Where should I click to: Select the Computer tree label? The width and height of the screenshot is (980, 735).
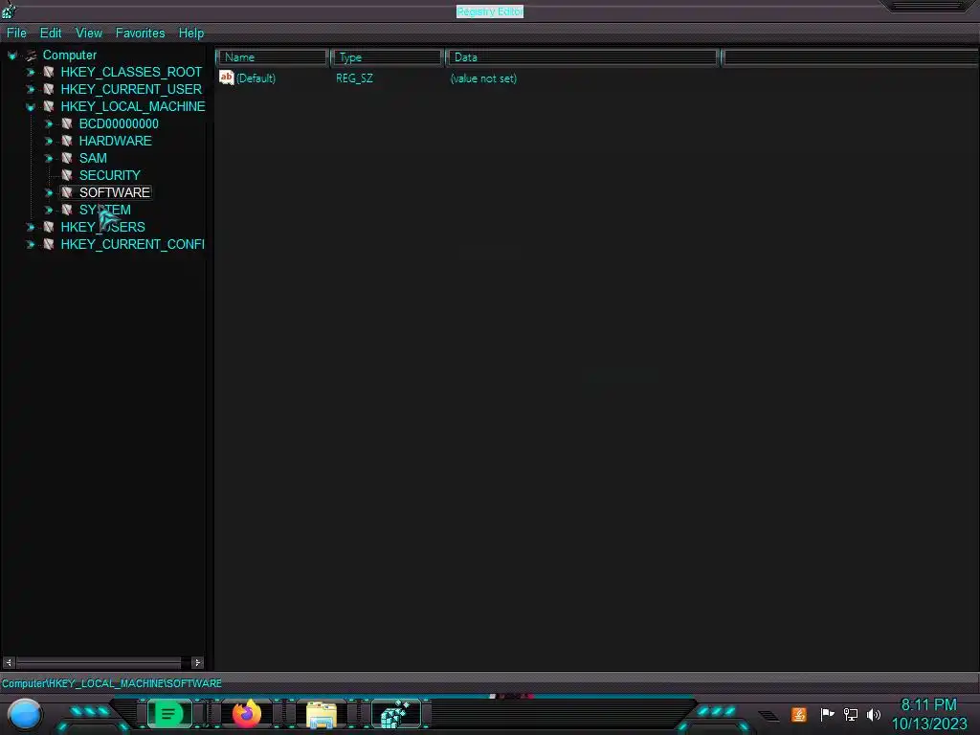pos(69,55)
